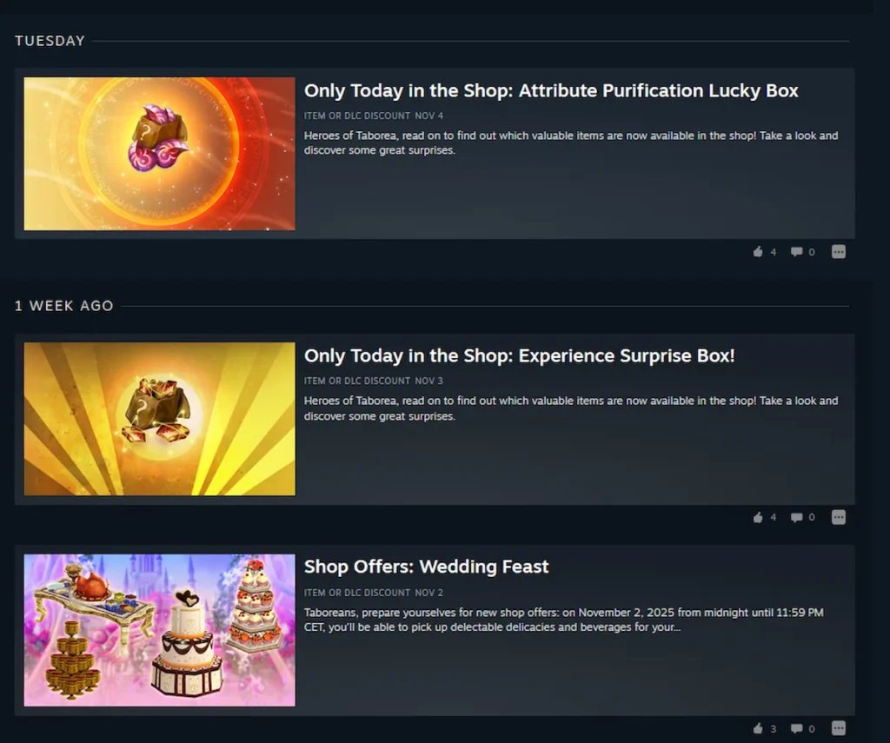Open comments on Wedding Feast post

click(802, 728)
